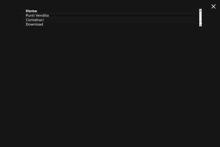Image resolution: width=220 pixels, height=147 pixels.
Task: Open the Home menu item
Action: [x=32, y=11]
